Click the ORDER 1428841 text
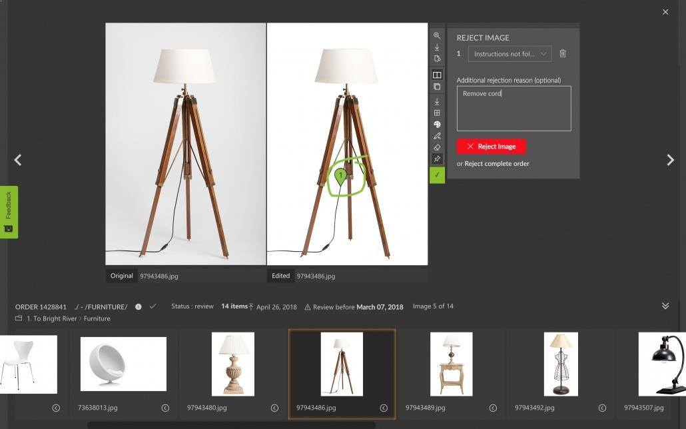This screenshot has height=429, width=686. pos(41,307)
